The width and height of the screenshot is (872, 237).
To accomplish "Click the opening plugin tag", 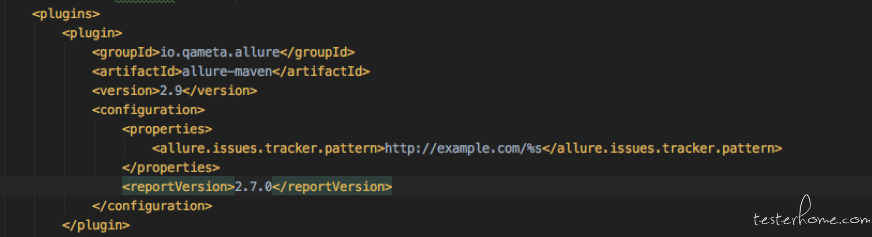I will [92, 33].
